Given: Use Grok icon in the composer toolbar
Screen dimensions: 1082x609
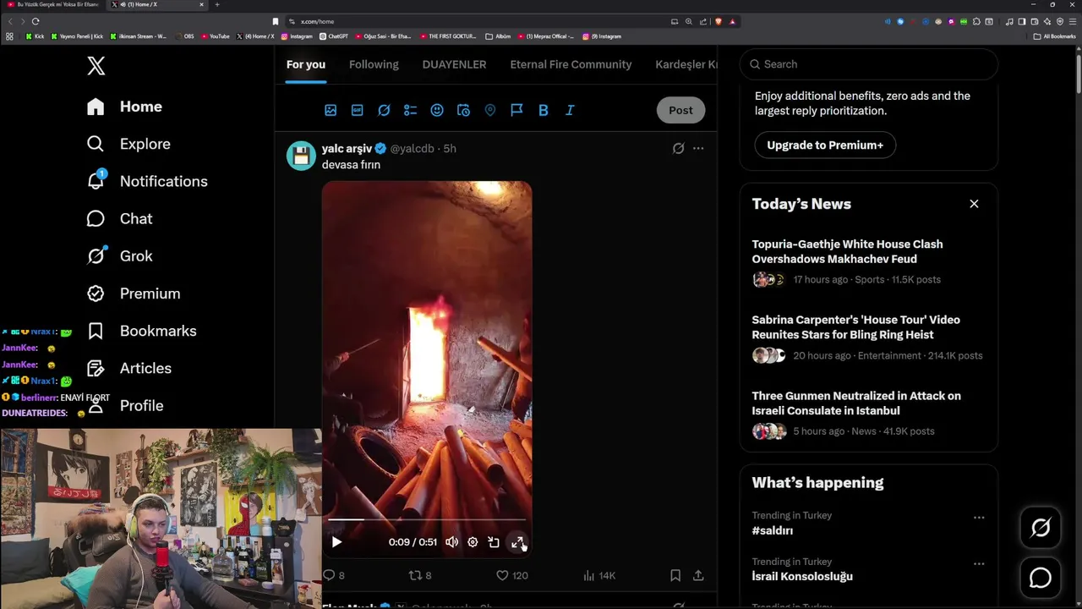Looking at the screenshot, I should (x=384, y=110).
